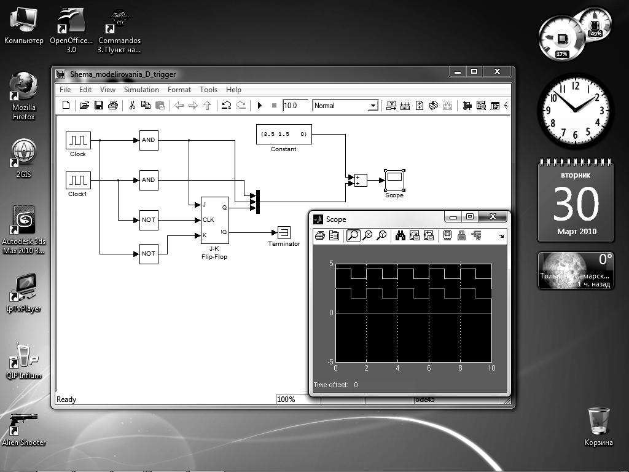Print the Simulink model from the toolbar

(113, 106)
